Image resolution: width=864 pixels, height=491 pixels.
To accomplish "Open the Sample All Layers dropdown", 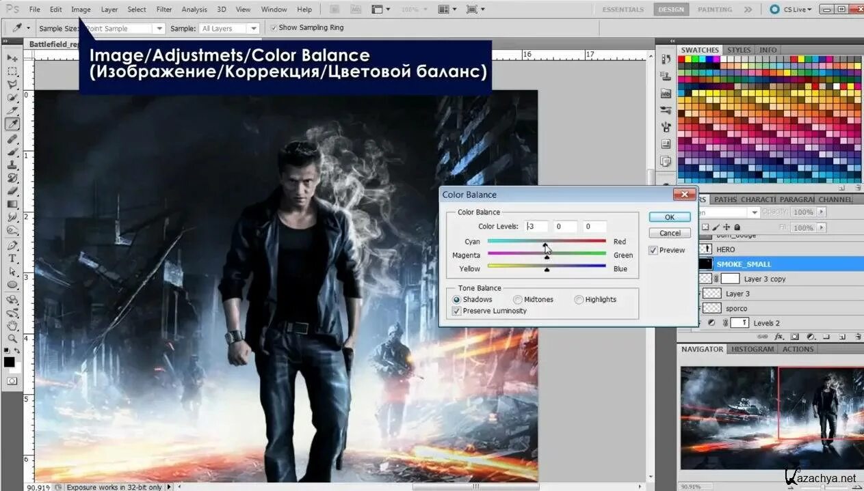I will [253, 29].
